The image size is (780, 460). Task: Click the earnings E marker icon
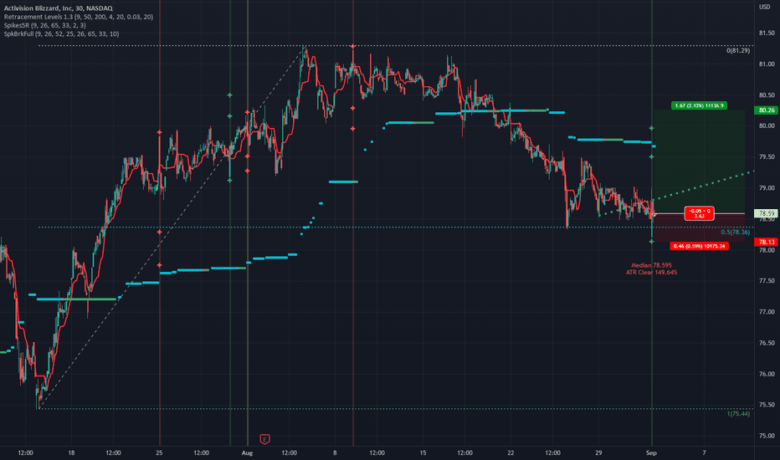pos(264,439)
